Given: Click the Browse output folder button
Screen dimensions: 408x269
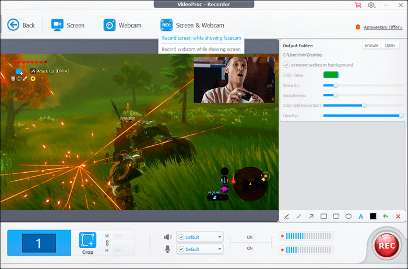Looking at the screenshot, I should [x=371, y=46].
